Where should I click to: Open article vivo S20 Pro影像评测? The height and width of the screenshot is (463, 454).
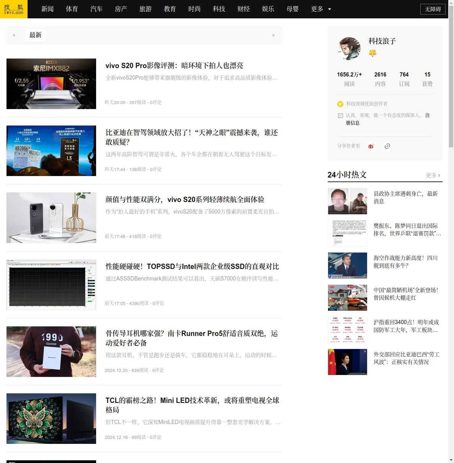pos(175,66)
